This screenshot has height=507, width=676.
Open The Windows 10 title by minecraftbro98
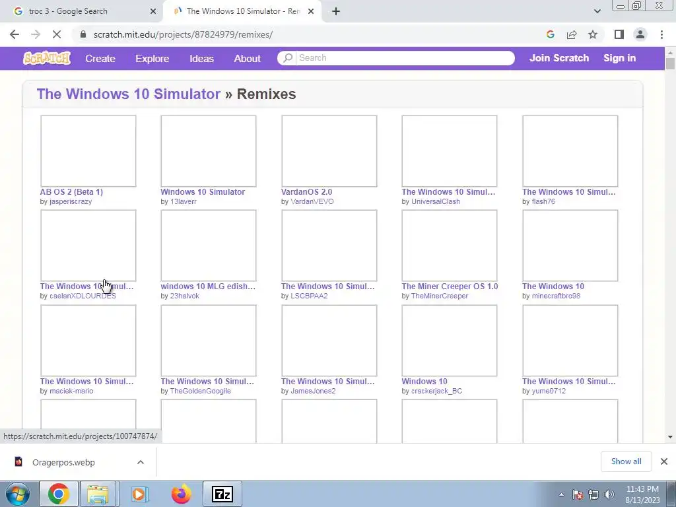[x=553, y=287]
